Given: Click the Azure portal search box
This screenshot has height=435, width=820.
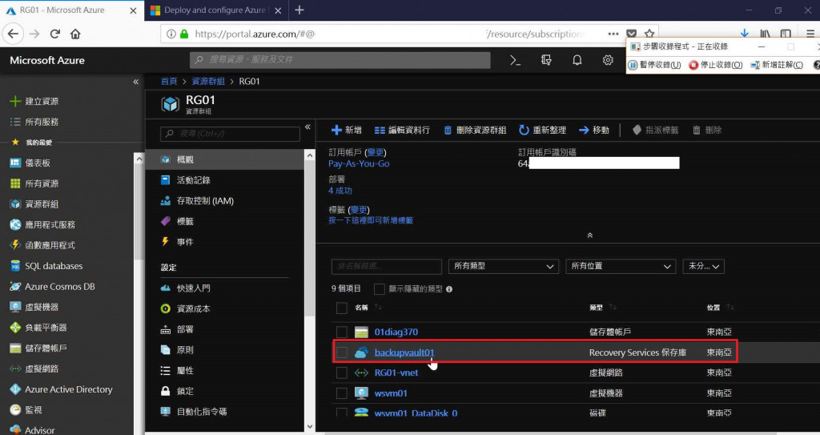Looking at the screenshot, I should click(x=340, y=59).
